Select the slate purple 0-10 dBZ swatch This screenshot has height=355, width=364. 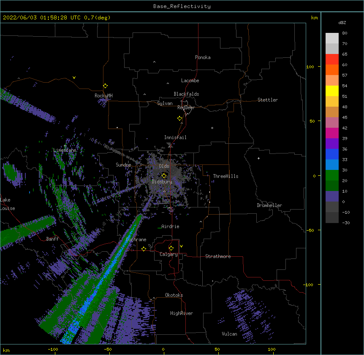(332, 196)
